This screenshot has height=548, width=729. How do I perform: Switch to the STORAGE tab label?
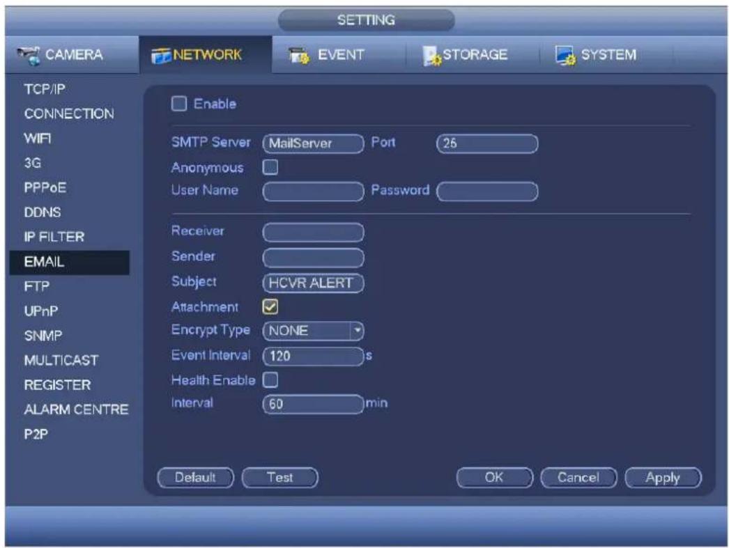point(475,55)
